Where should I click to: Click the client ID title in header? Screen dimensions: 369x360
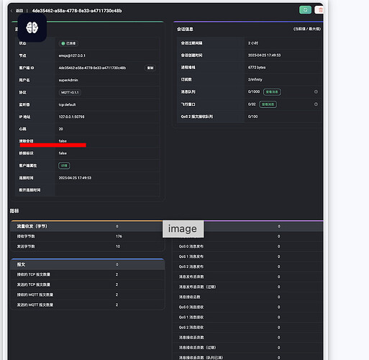tap(77, 11)
